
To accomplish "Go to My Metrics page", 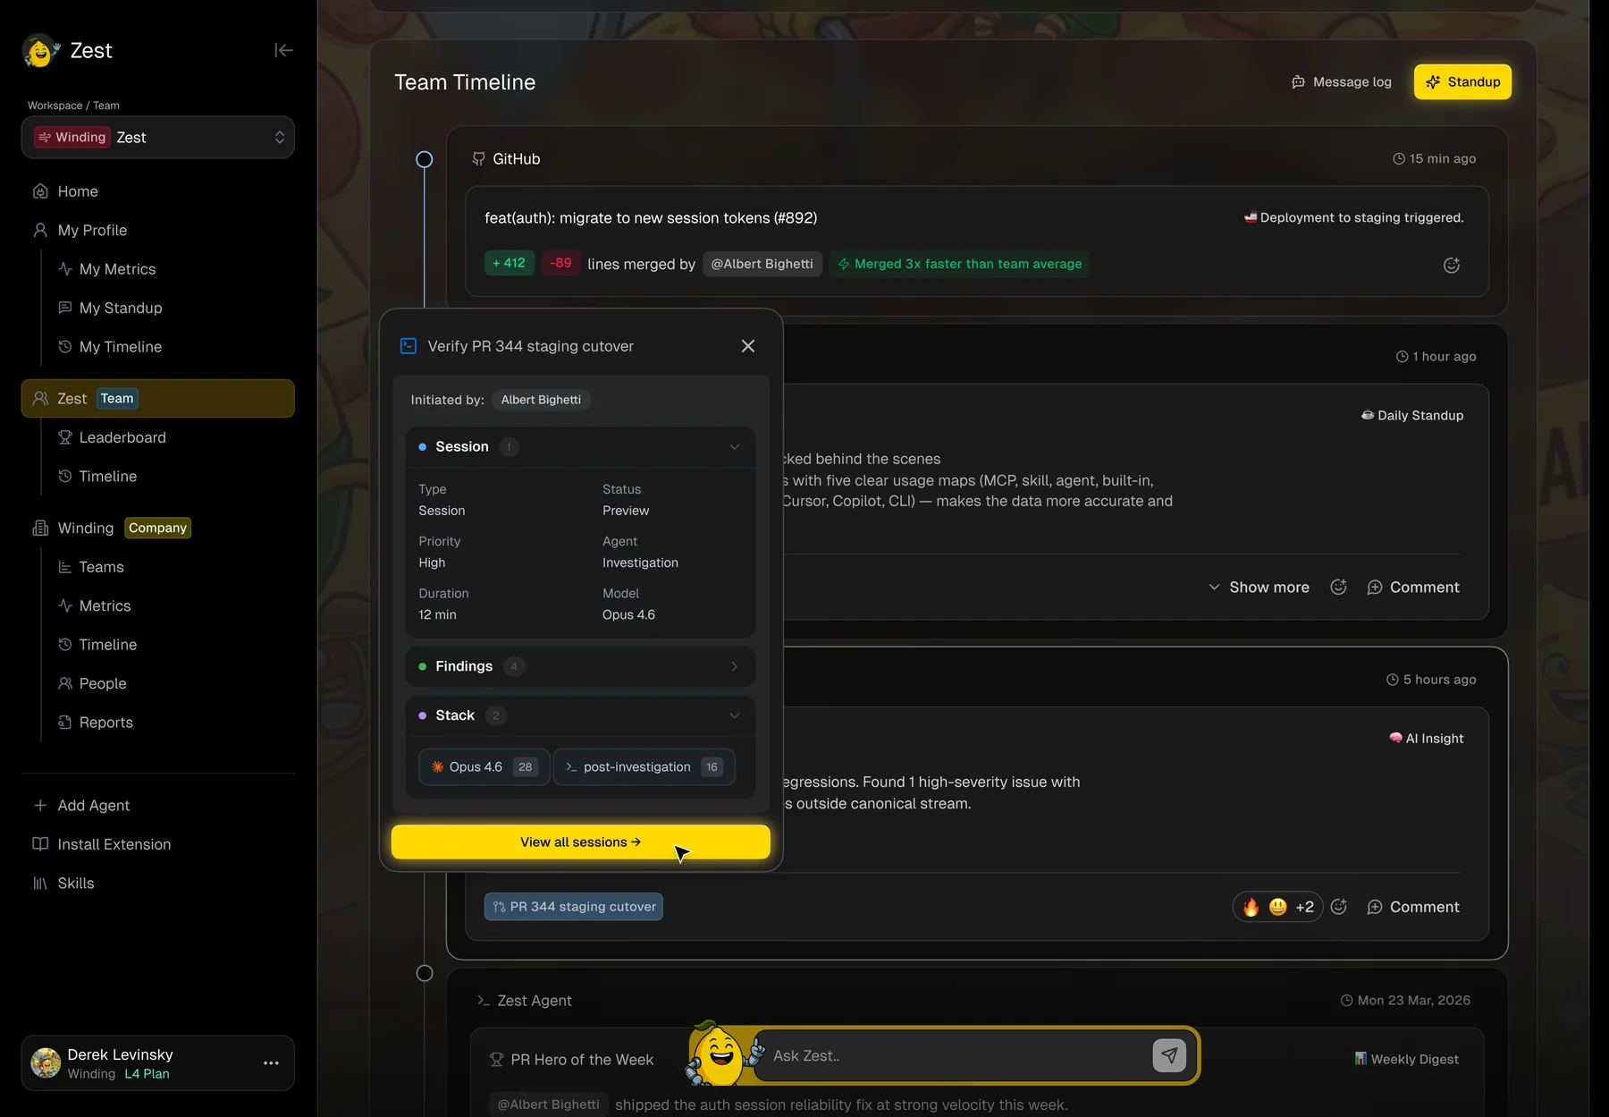I will click(117, 269).
